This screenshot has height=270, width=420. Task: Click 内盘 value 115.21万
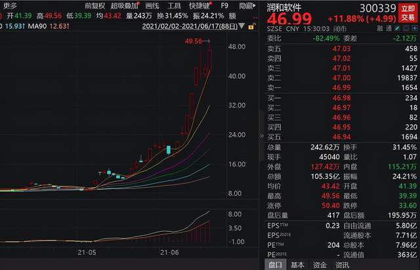click(402, 167)
